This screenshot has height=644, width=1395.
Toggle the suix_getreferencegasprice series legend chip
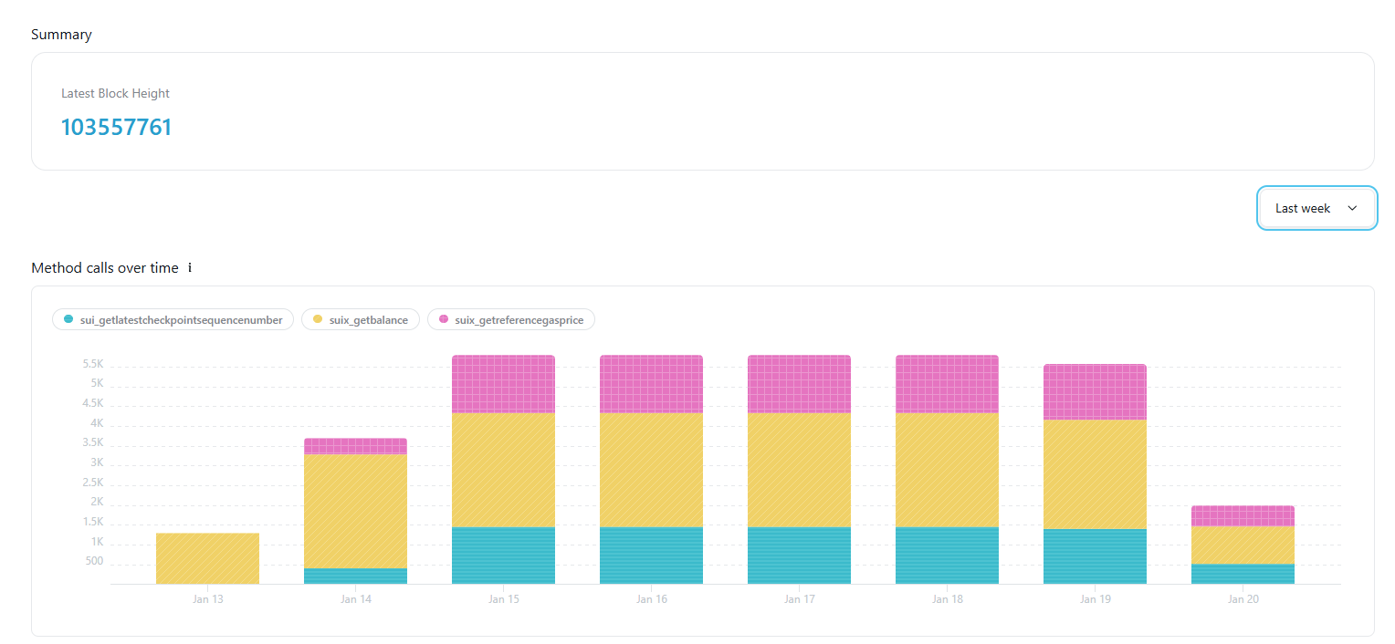(511, 320)
